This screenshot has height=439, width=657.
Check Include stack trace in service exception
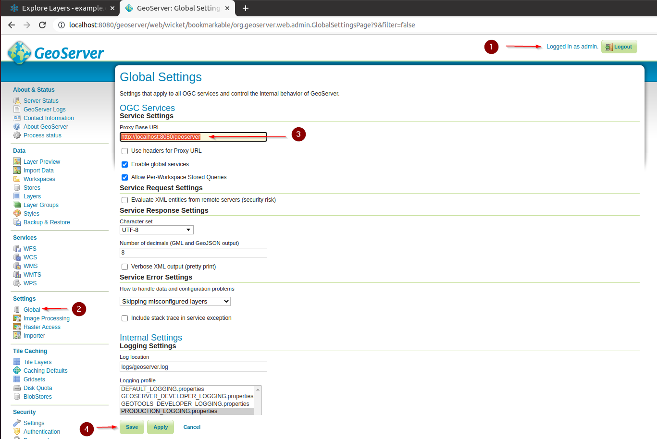(124, 318)
